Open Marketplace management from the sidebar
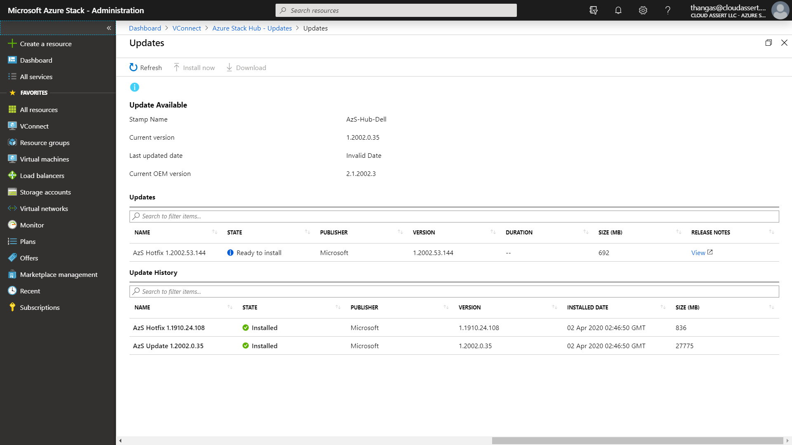 [59, 274]
